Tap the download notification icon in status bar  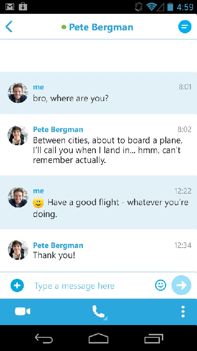(x=23, y=7)
